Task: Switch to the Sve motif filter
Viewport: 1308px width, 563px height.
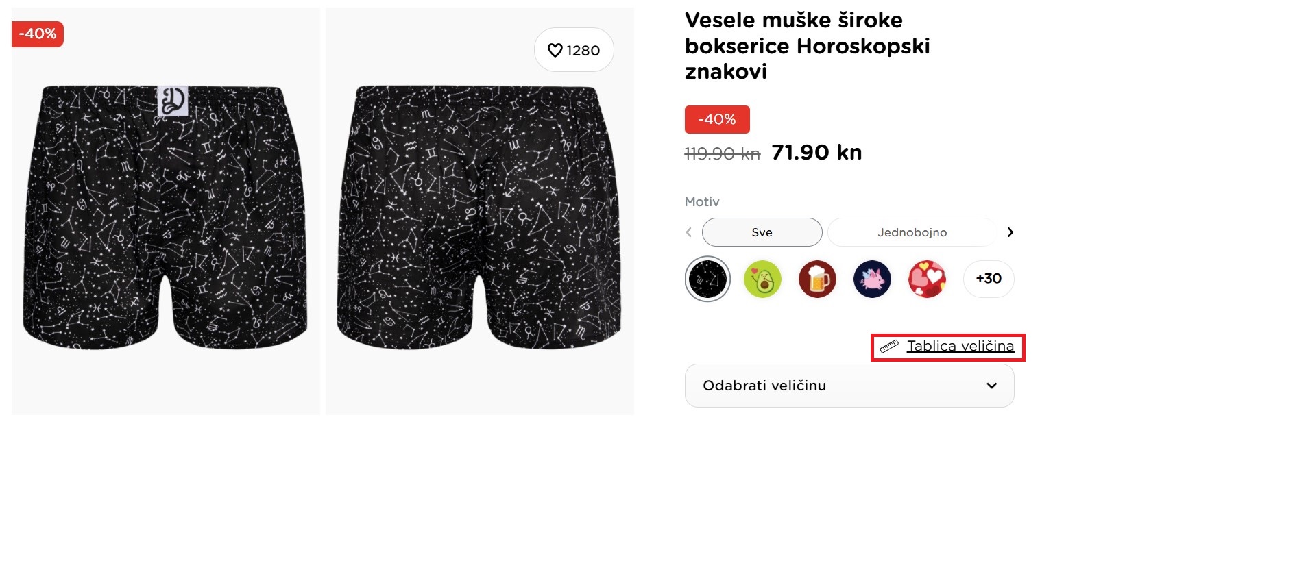Action: pyautogui.click(x=762, y=232)
